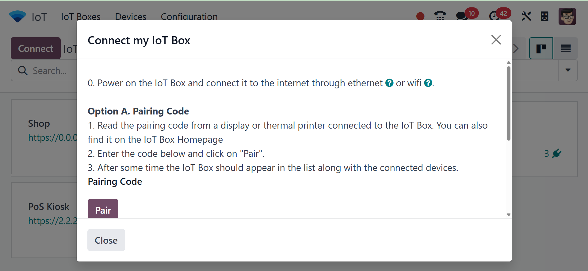Click the red recording indicator icon
Image resolution: width=588 pixels, height=271 pixels.
[420, 16]
